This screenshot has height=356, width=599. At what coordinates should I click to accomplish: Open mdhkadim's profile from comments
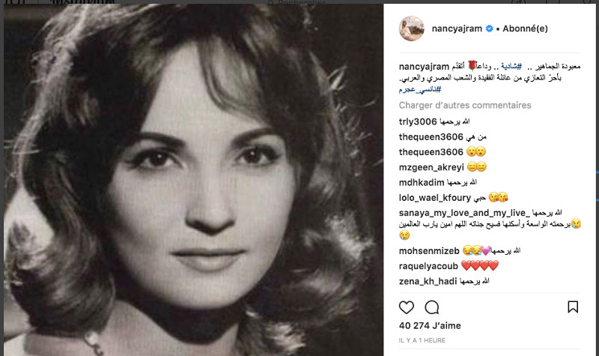tap(422, 182)
